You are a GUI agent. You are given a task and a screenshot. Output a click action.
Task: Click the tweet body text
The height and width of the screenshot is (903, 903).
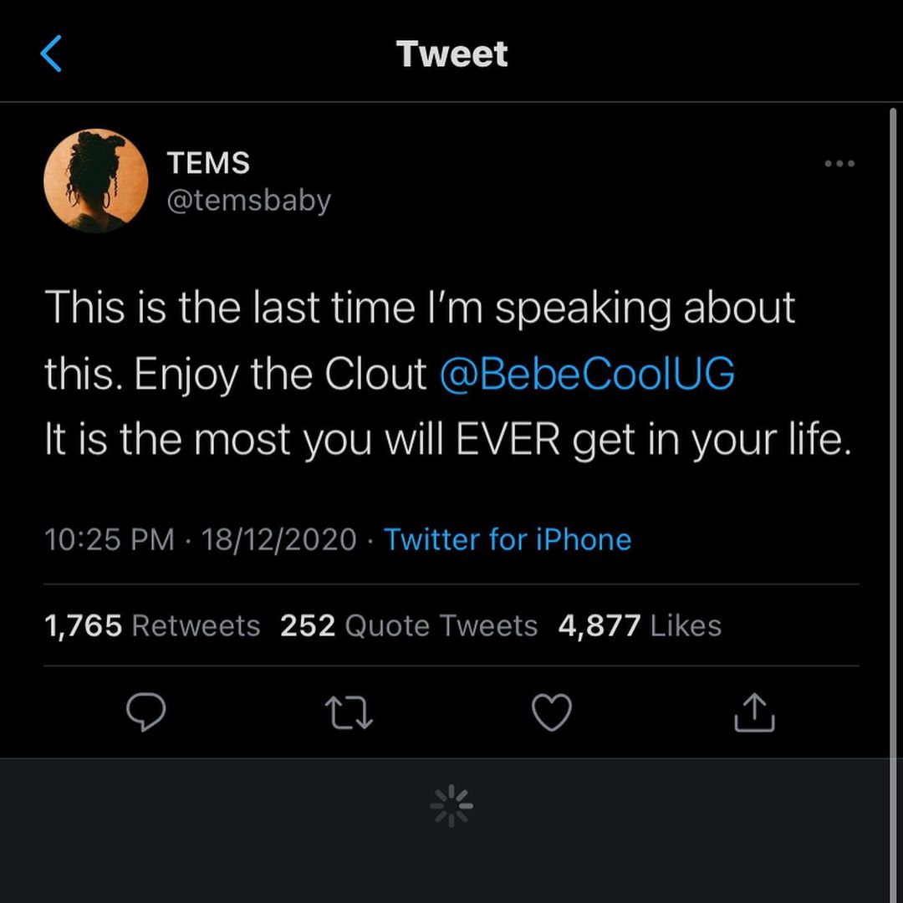pyautogui.click(x=418, y=375)
